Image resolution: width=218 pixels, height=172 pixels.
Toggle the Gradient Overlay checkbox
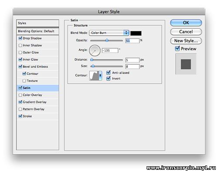pyautogui.click(x=20, y=102)
